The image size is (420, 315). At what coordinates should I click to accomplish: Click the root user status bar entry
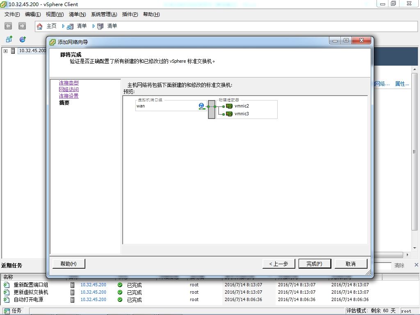point(406,311)
